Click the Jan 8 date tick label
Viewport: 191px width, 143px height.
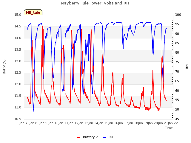point(33,123)
